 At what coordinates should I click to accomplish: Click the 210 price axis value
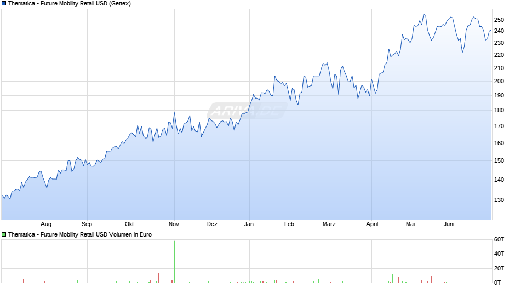coord(499,68)
